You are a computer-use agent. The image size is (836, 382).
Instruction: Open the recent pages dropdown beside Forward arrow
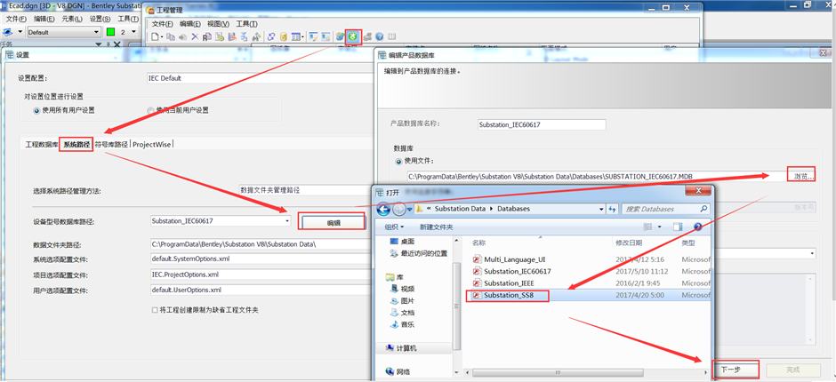coord(409,210)
